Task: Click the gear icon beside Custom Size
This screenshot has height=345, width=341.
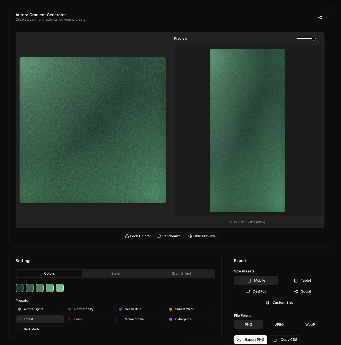Action: (x=267, y=303)
